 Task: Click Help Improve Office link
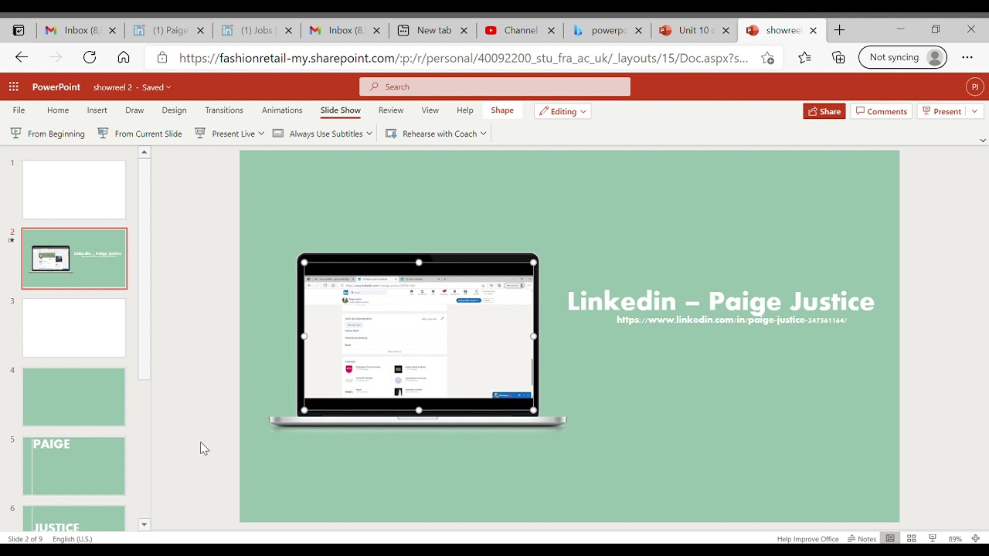[807, 539]
